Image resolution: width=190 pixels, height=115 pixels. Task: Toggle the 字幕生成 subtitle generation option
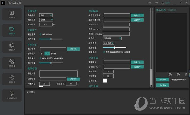coord(104,52)
